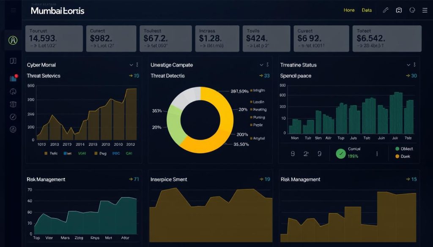
Task: Select the headset icon in the sidebar
Action: (x=13, y=92)
